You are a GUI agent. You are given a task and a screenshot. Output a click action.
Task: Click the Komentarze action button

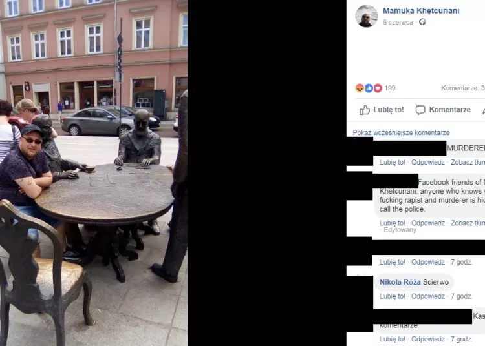pyautogui.click(x=443, y=110)
